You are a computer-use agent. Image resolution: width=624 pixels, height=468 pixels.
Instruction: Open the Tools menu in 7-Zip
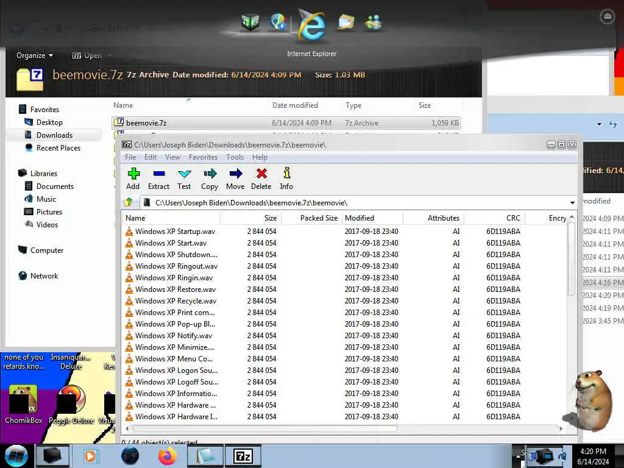tap(235, 157)
